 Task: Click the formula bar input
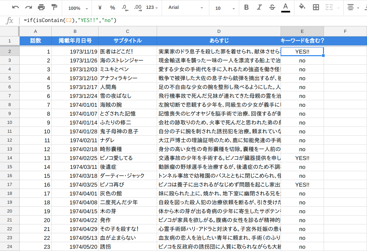(194, 20)
